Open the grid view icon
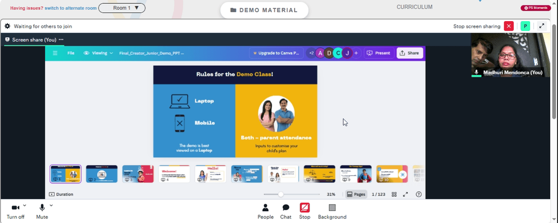This screenshot has width=558, height=223. coord(394,194)
